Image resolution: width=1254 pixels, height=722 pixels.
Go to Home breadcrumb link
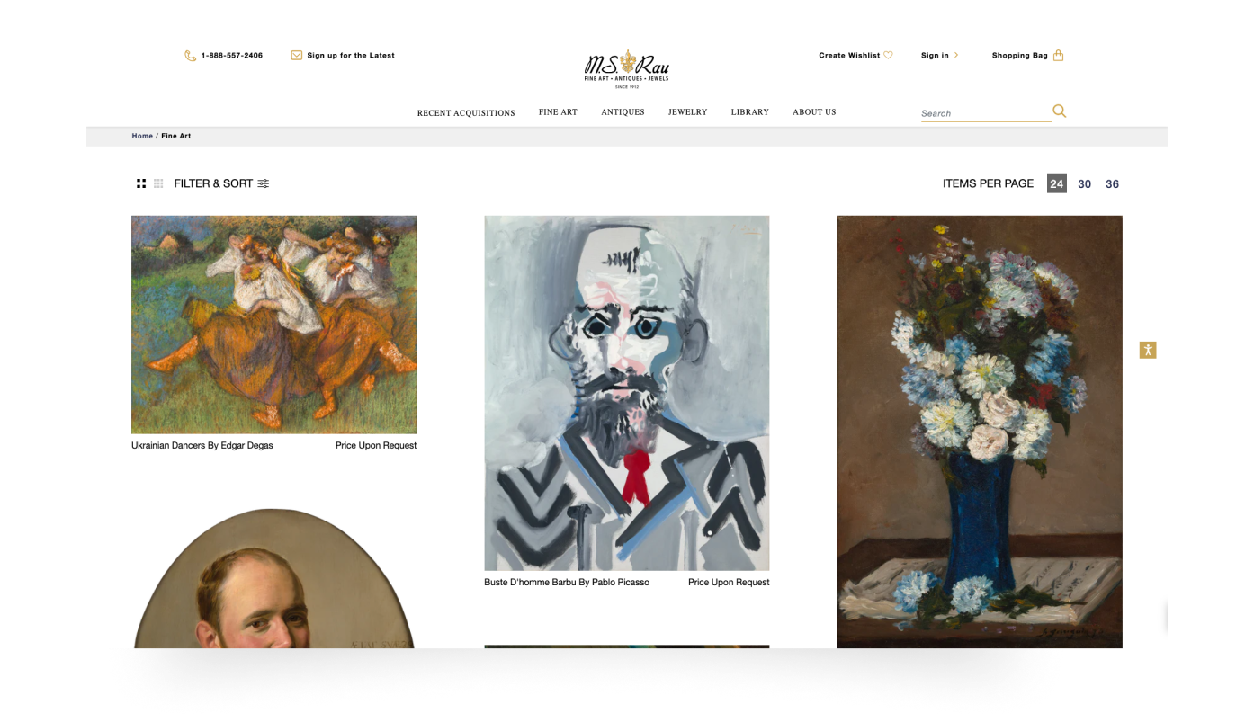click(x=142, y=136)
